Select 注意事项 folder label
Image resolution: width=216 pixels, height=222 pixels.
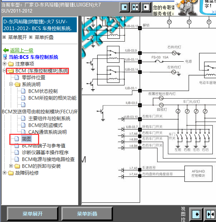25,64
